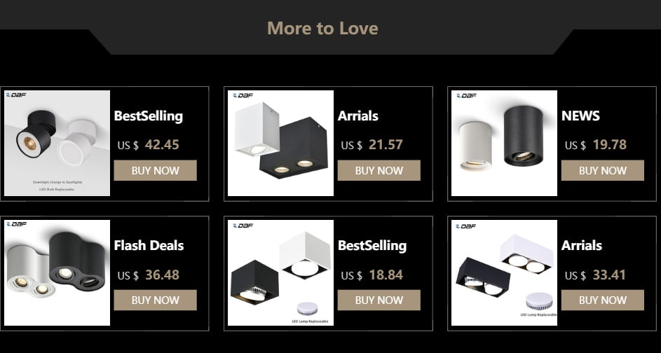Select the Flash Deals title
The width and height of the screenshot is (661, 353).
[x=149, y=245]
